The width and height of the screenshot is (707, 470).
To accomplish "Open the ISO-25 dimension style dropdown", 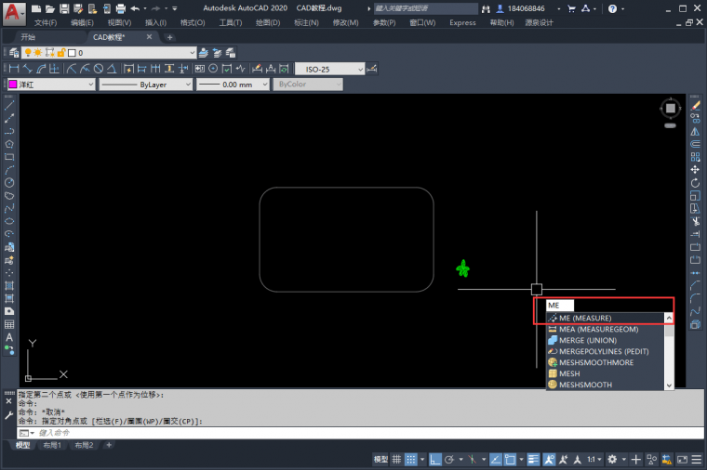I will coord(330,69).
